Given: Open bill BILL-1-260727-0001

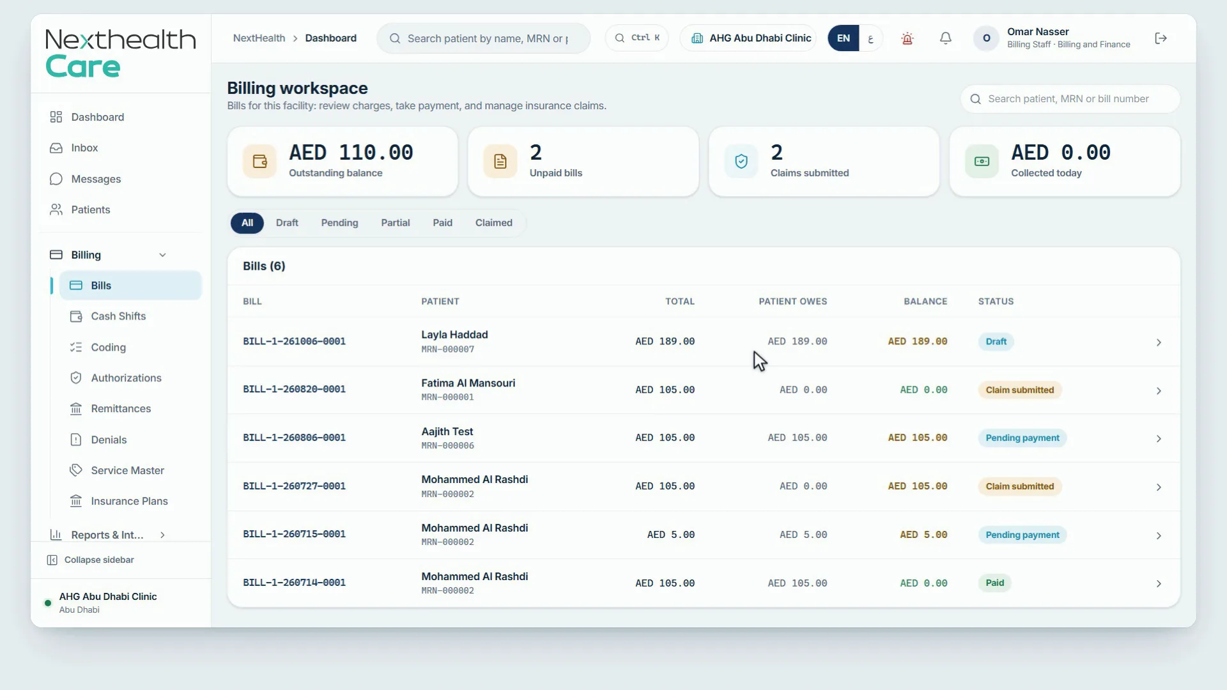Looking at the screenshot, I should point(294,486).
